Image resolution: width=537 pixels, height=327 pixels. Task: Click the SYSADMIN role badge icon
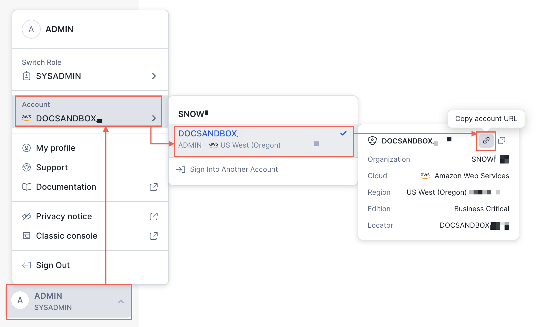[27, 76]
